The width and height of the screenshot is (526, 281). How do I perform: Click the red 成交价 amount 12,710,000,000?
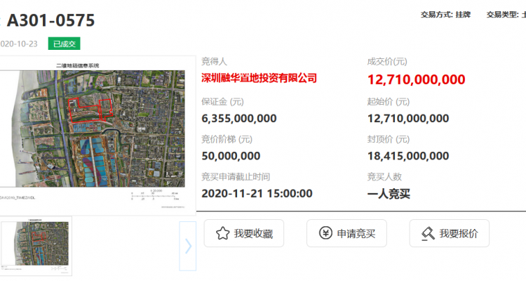click(417, 79)
